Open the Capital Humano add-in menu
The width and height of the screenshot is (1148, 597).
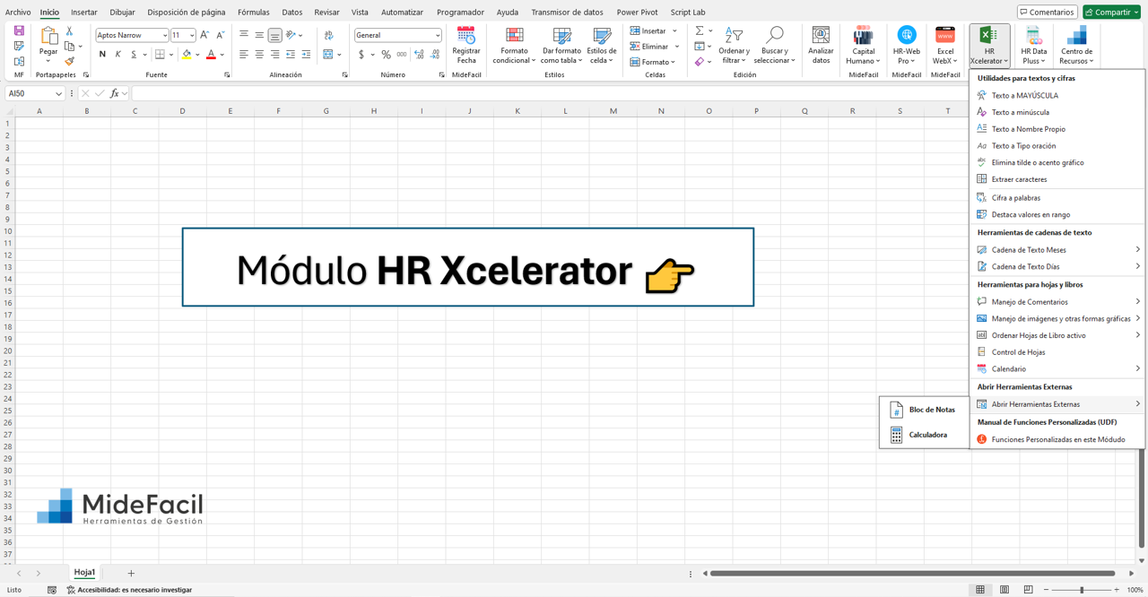(863, 45)
